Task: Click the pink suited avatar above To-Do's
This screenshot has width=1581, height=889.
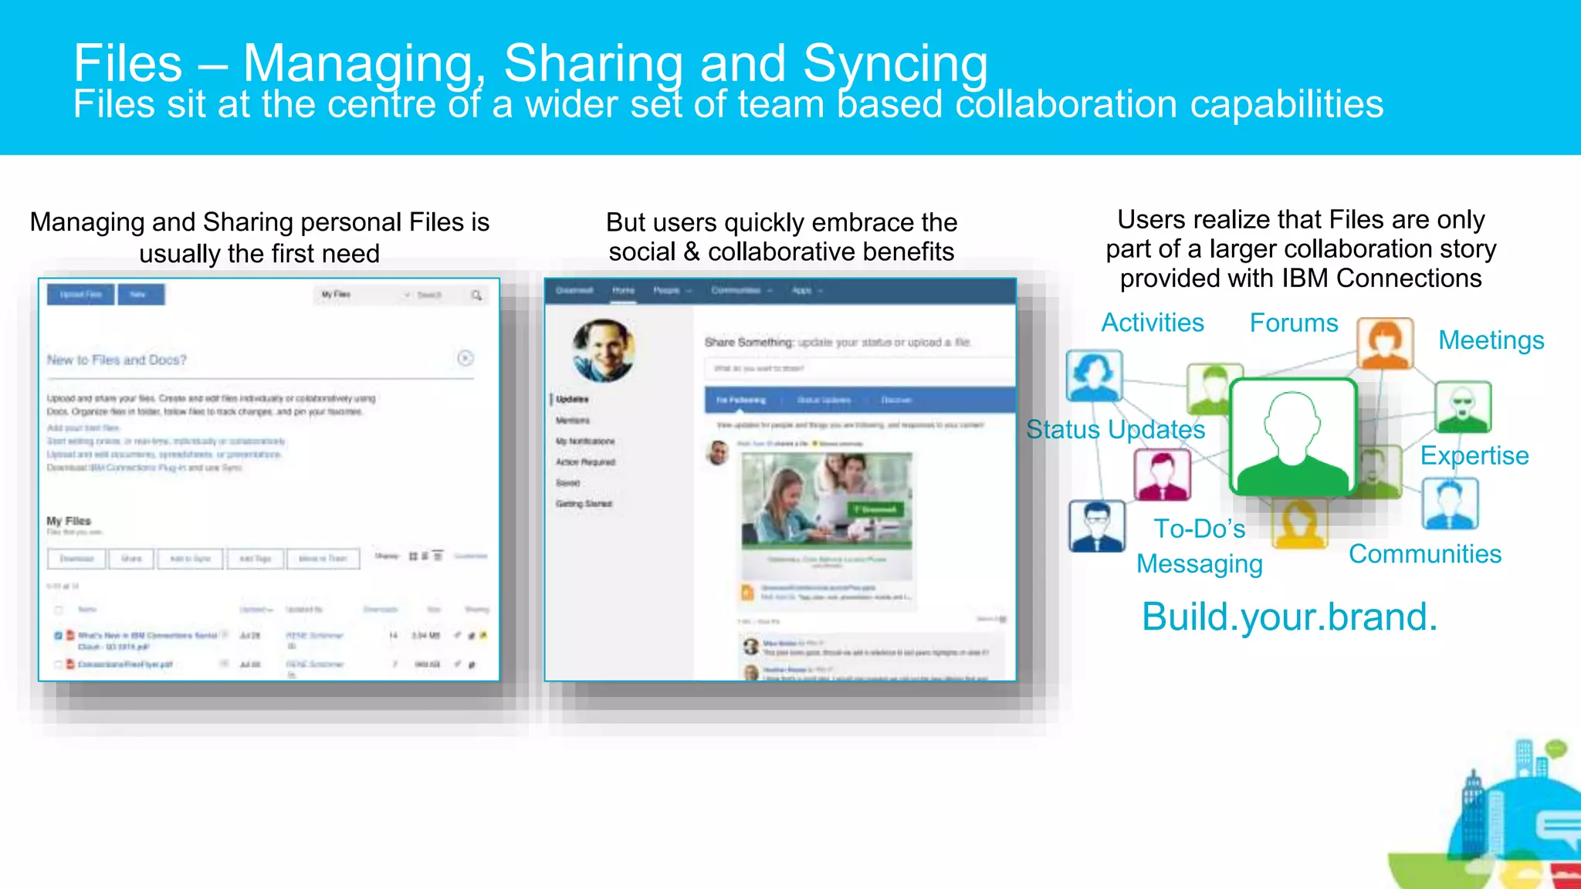Action: click(x=1162, y=475)
